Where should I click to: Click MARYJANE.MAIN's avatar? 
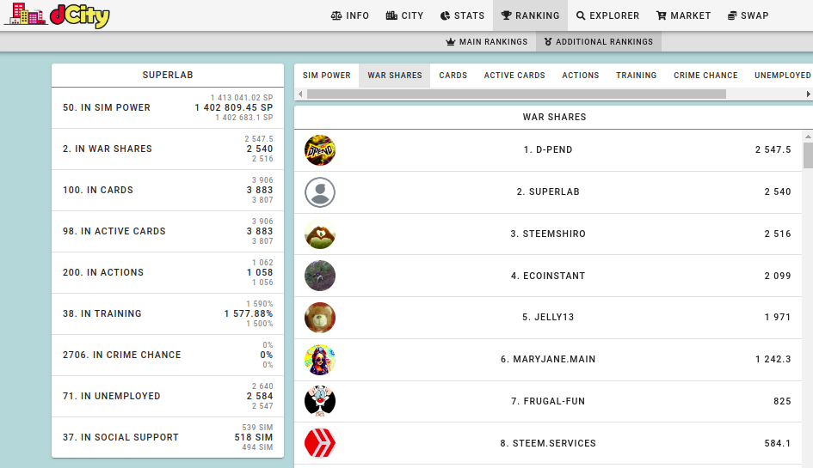(x=320, y=359)
